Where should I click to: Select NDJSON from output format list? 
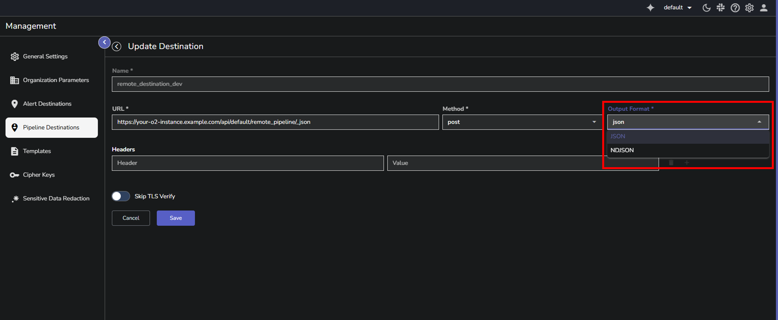coord(622,150)
